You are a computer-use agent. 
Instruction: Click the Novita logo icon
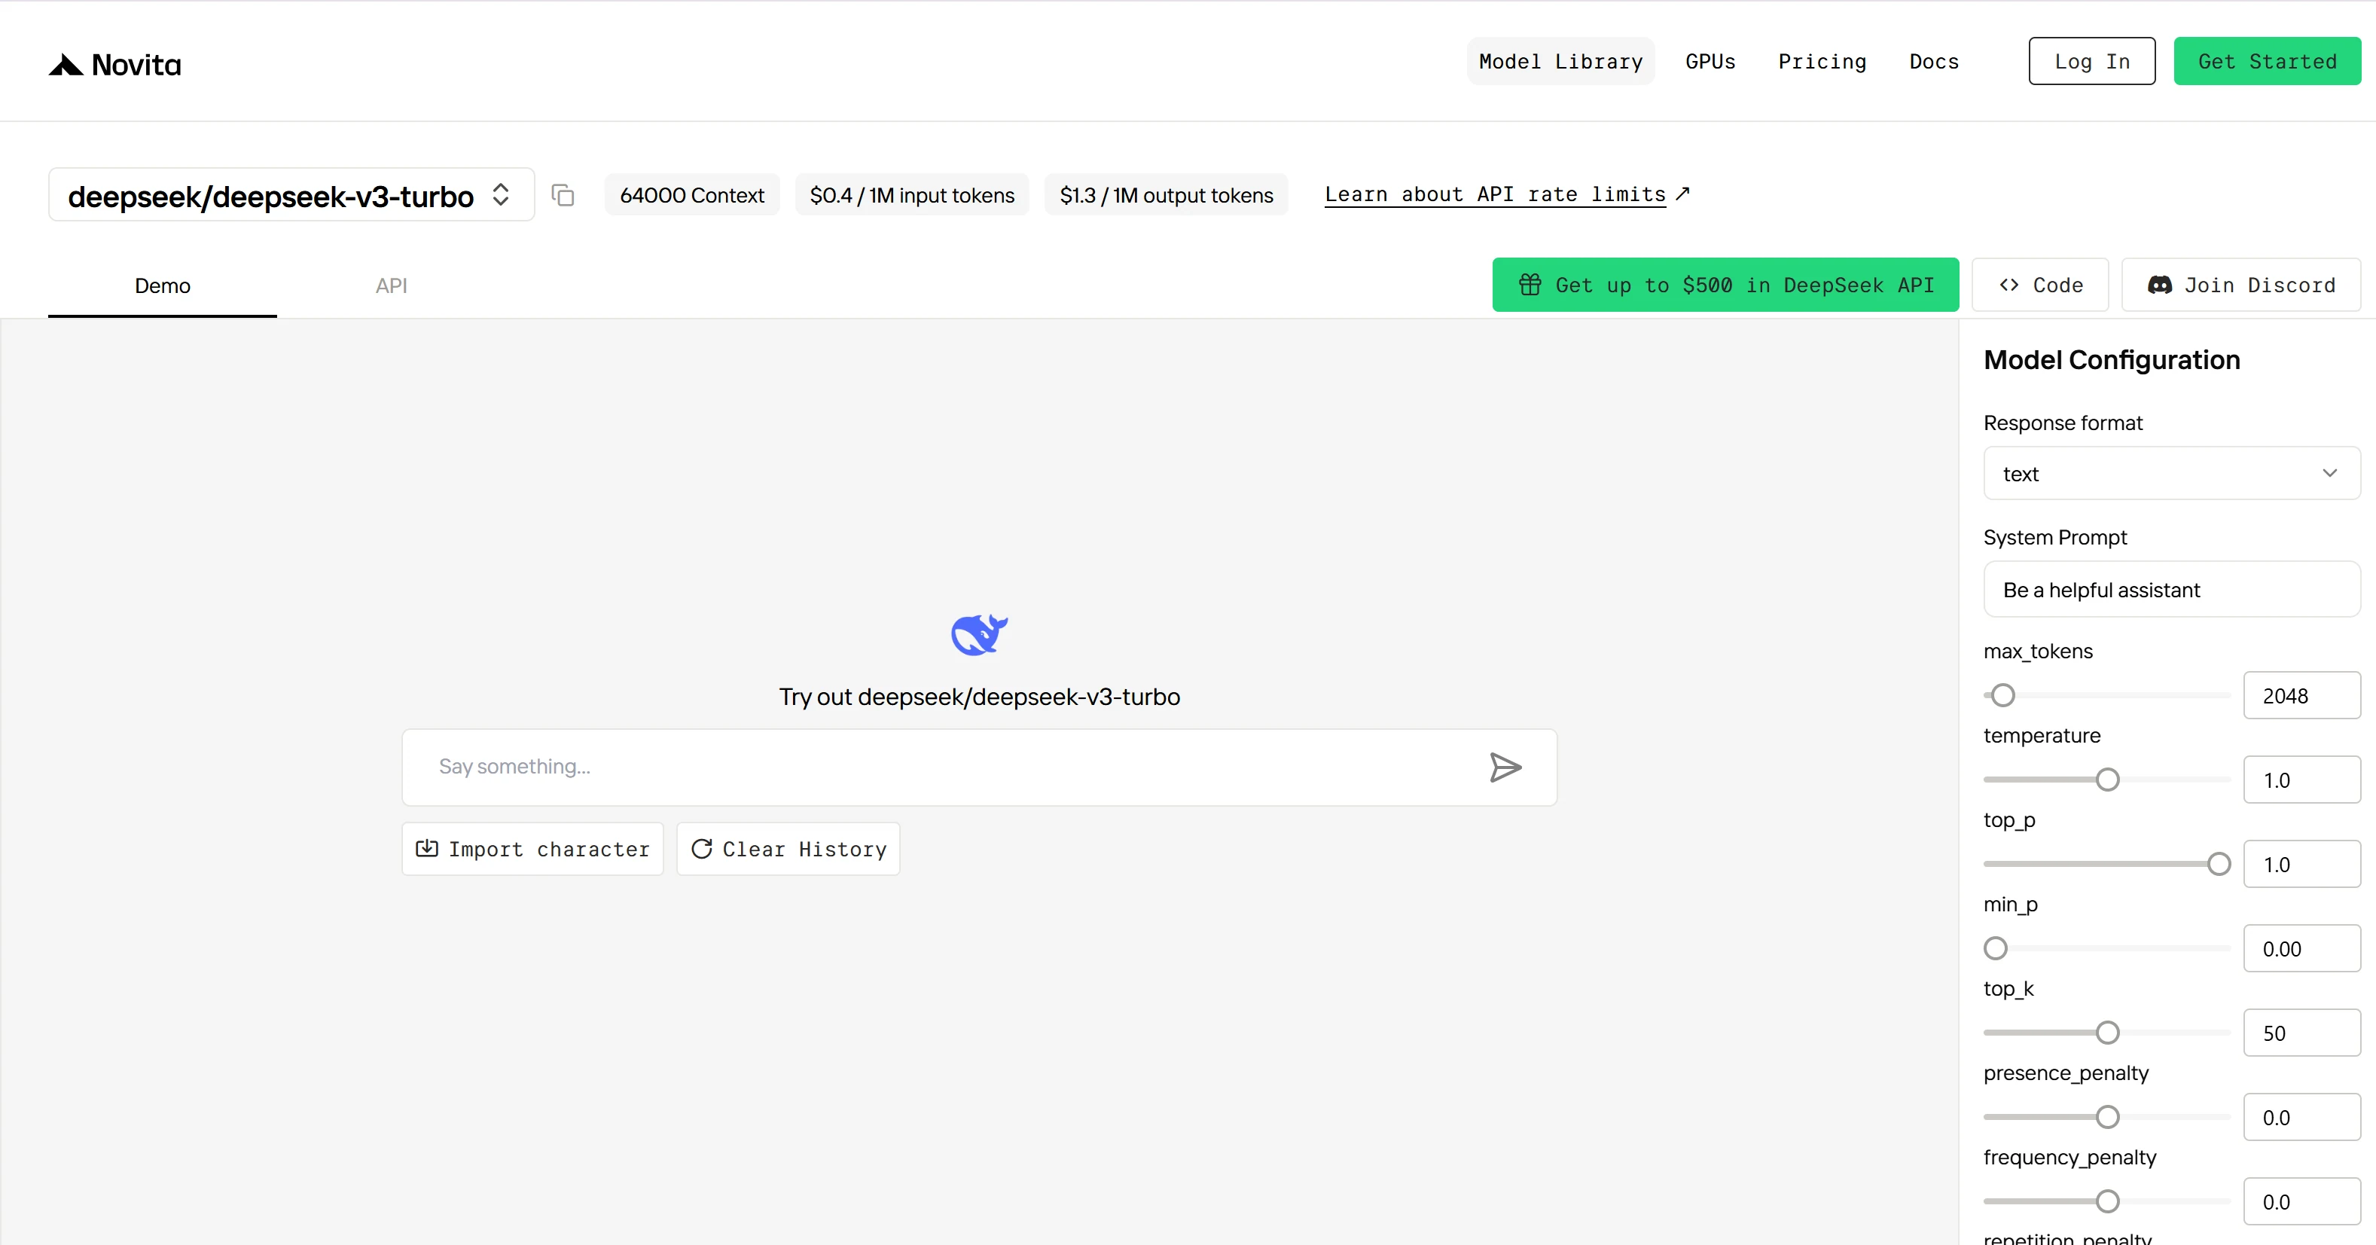[x=66, y=65]
